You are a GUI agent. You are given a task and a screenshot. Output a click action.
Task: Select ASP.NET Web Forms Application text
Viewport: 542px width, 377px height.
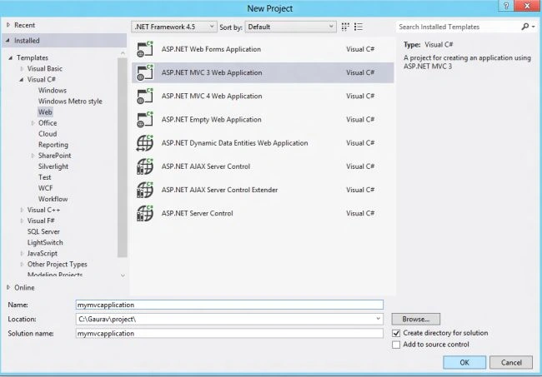[211, 49]
